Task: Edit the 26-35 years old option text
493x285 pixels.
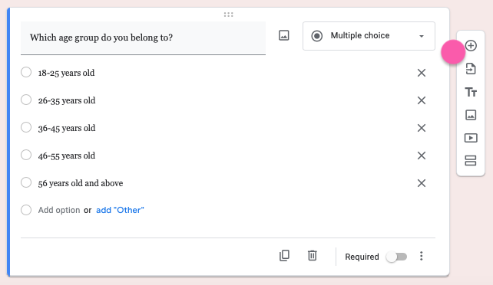Action: pyautogui.click(x=67, y=100)
